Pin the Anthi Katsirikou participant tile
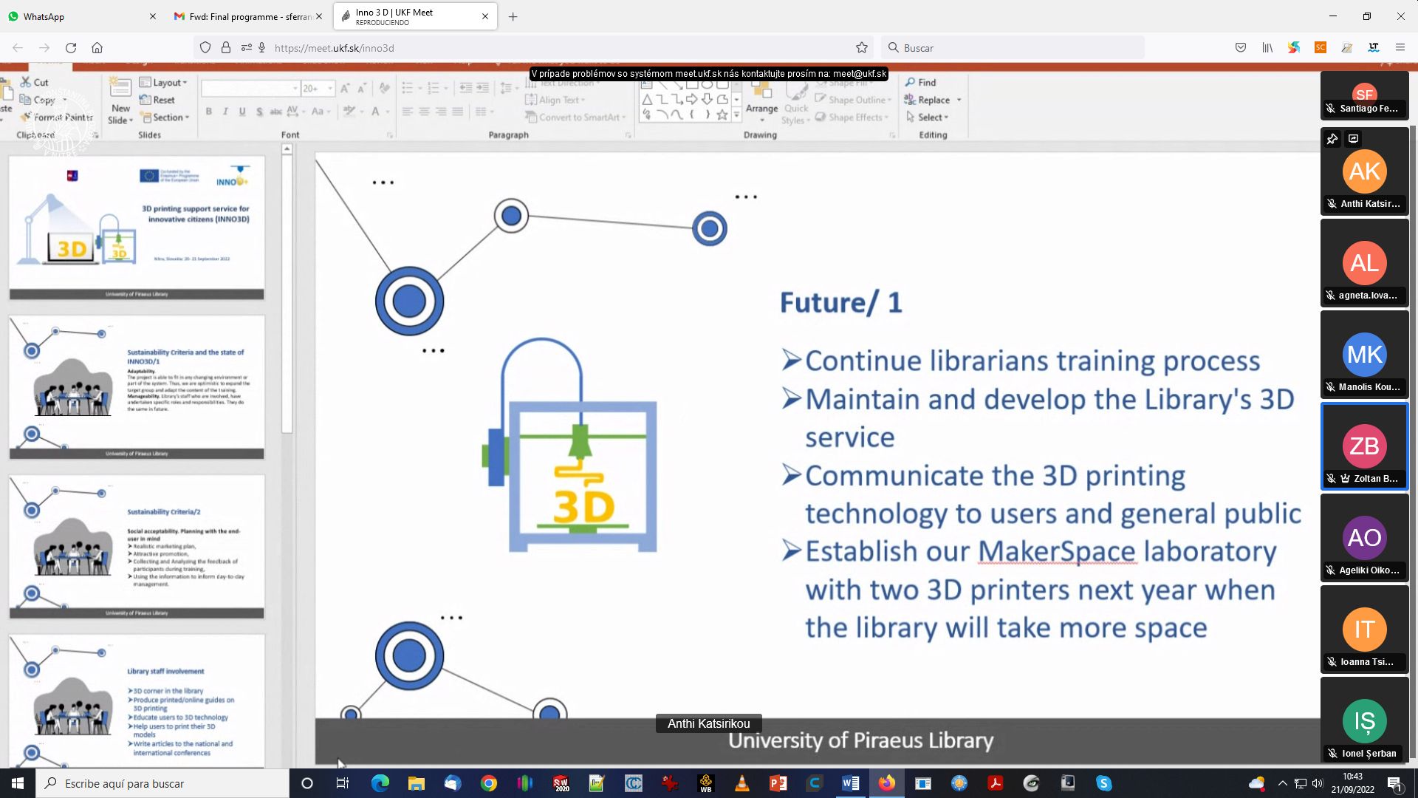1418x798 pixels. (1332, 139)
